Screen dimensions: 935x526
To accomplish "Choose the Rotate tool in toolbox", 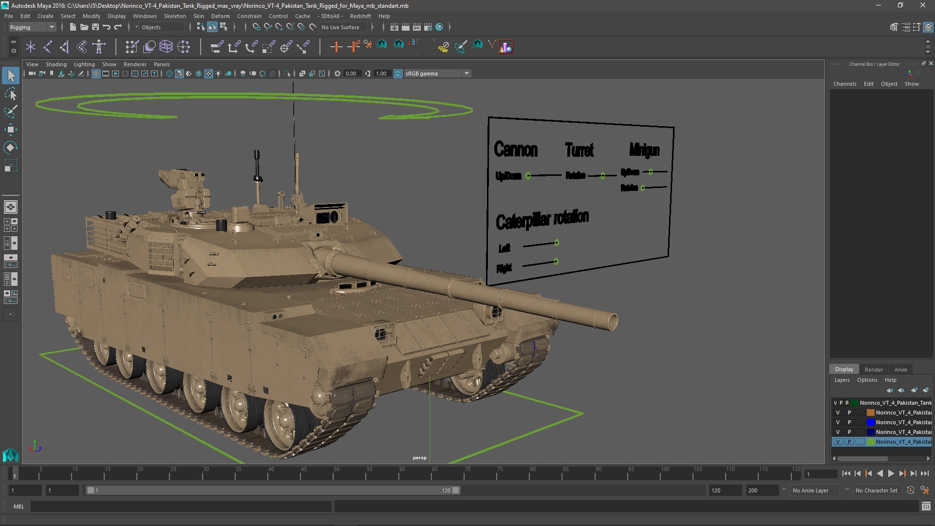I will point(11,148).
